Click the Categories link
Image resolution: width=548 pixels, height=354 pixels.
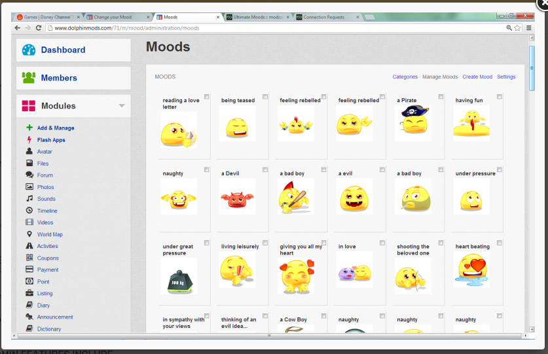405,77
